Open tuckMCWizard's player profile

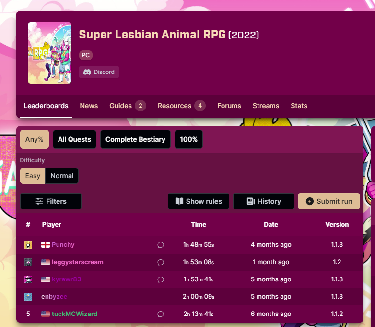pyautogui.click(x=75, y=314)
